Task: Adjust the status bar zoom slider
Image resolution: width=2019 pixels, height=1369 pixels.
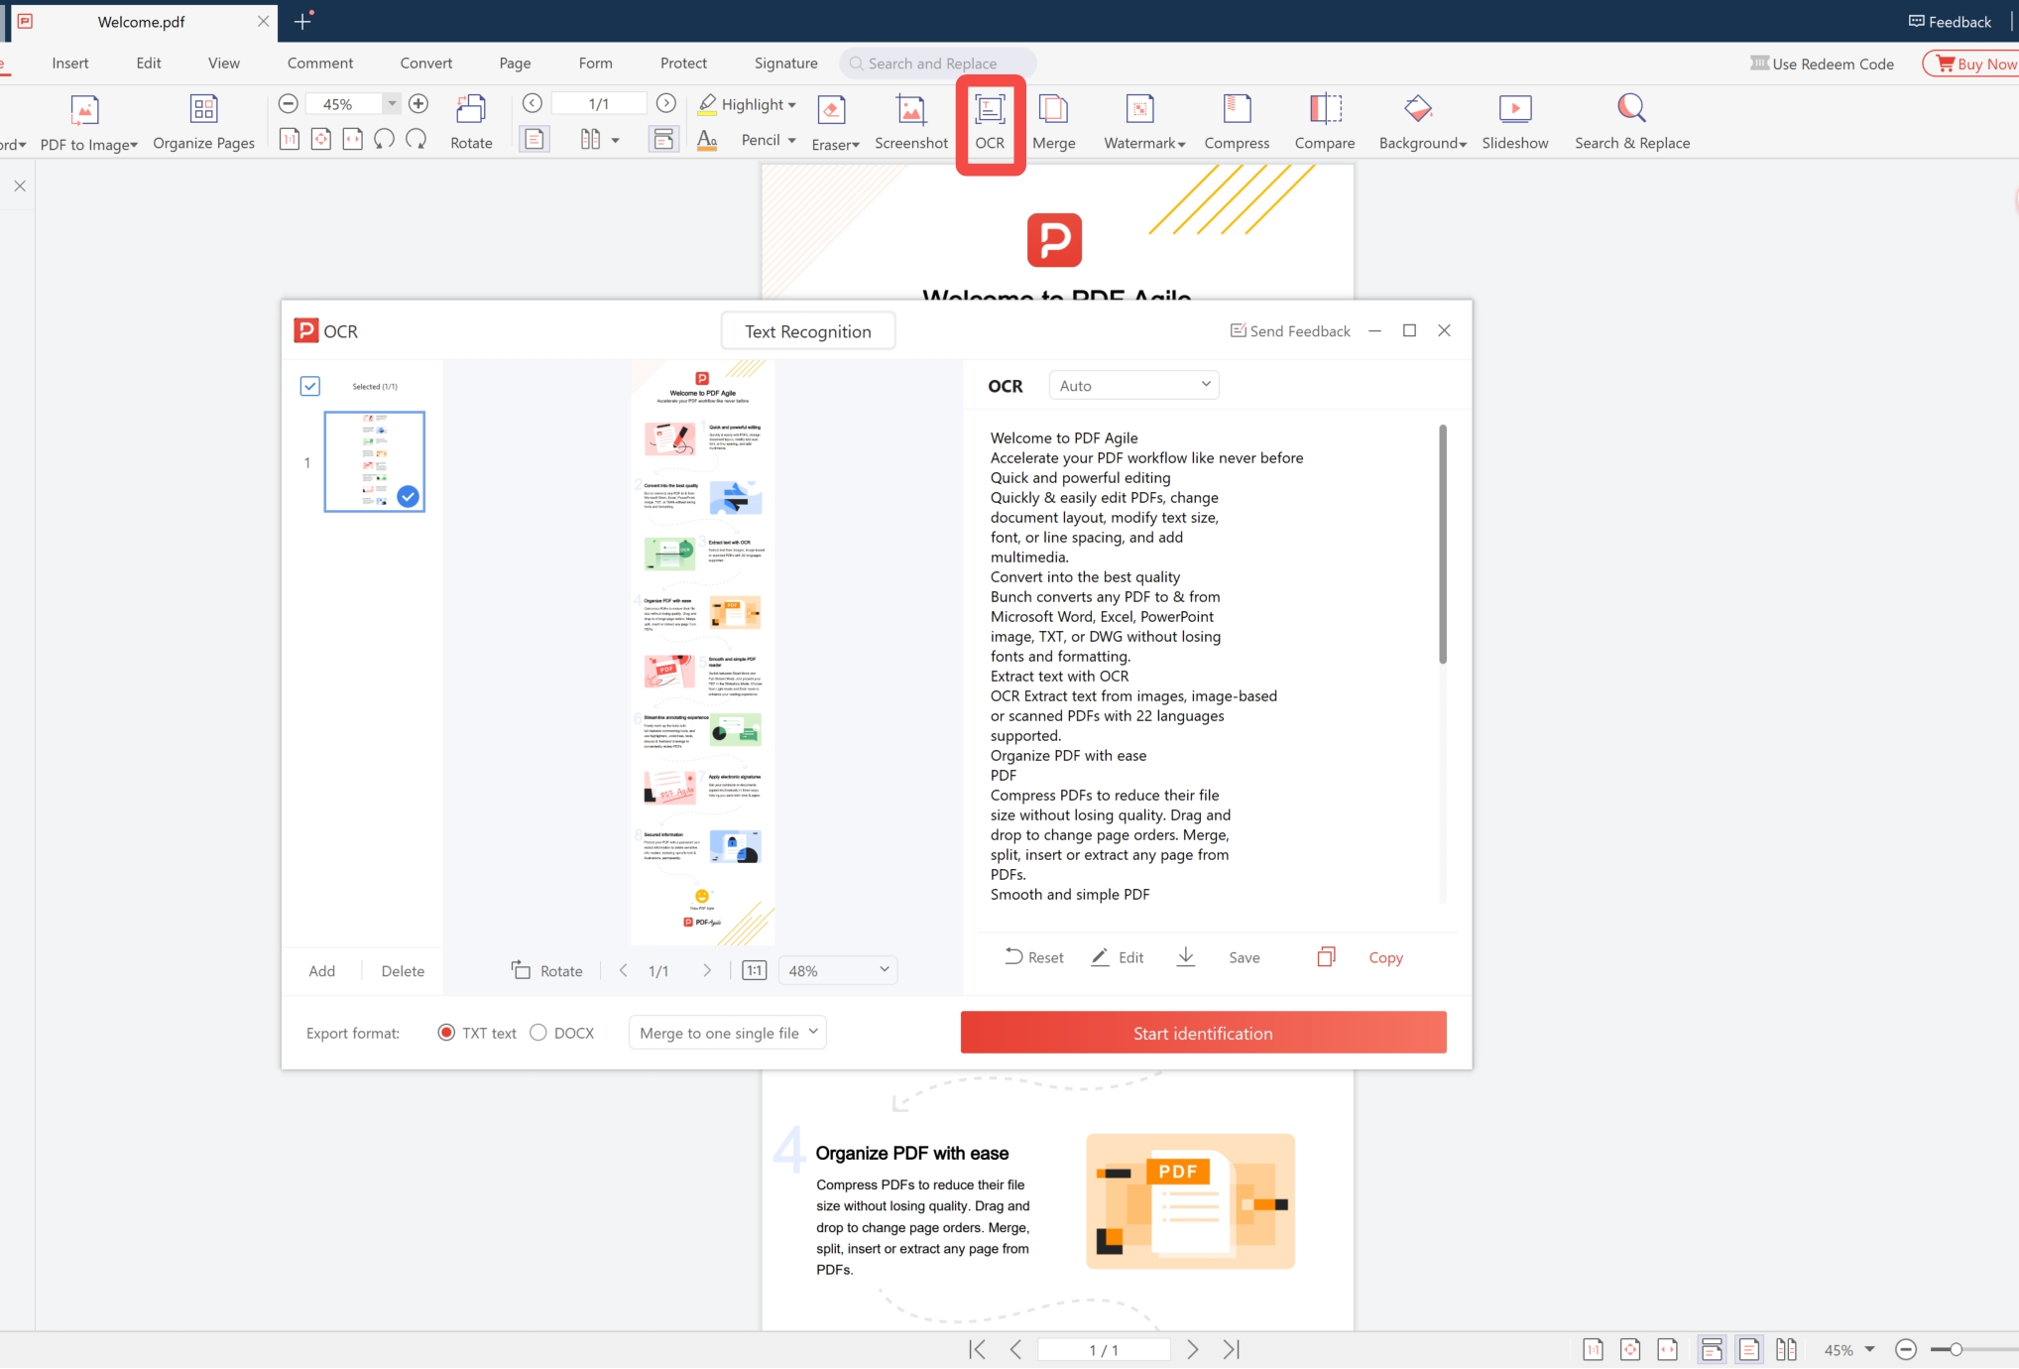Action: pyautogui.click(x=1956, y=1349)
